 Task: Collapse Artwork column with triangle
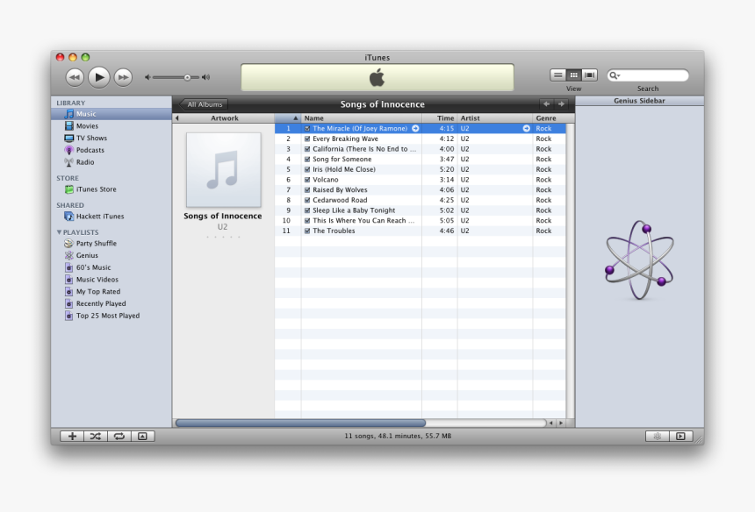coord(176,118)
